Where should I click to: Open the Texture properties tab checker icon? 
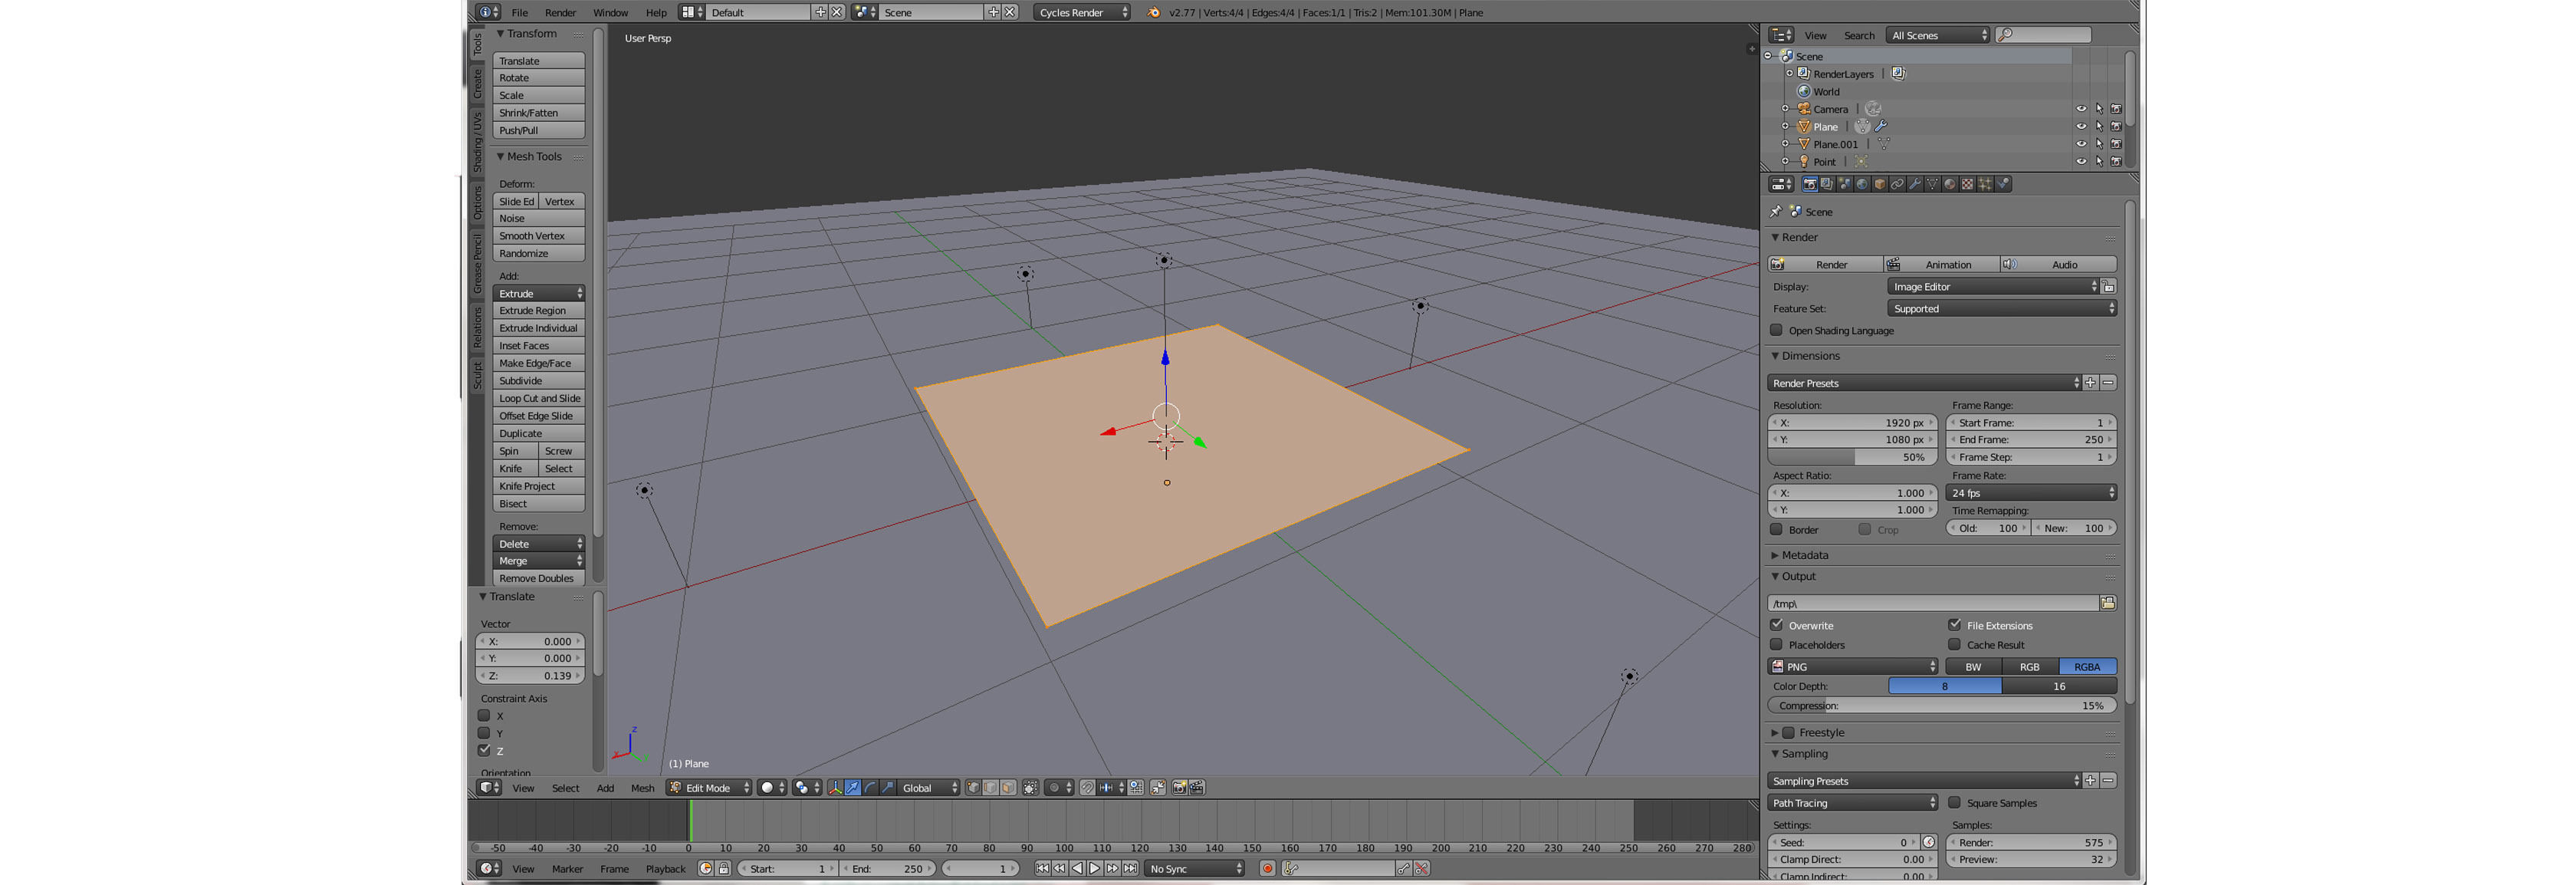point(1967,184)
